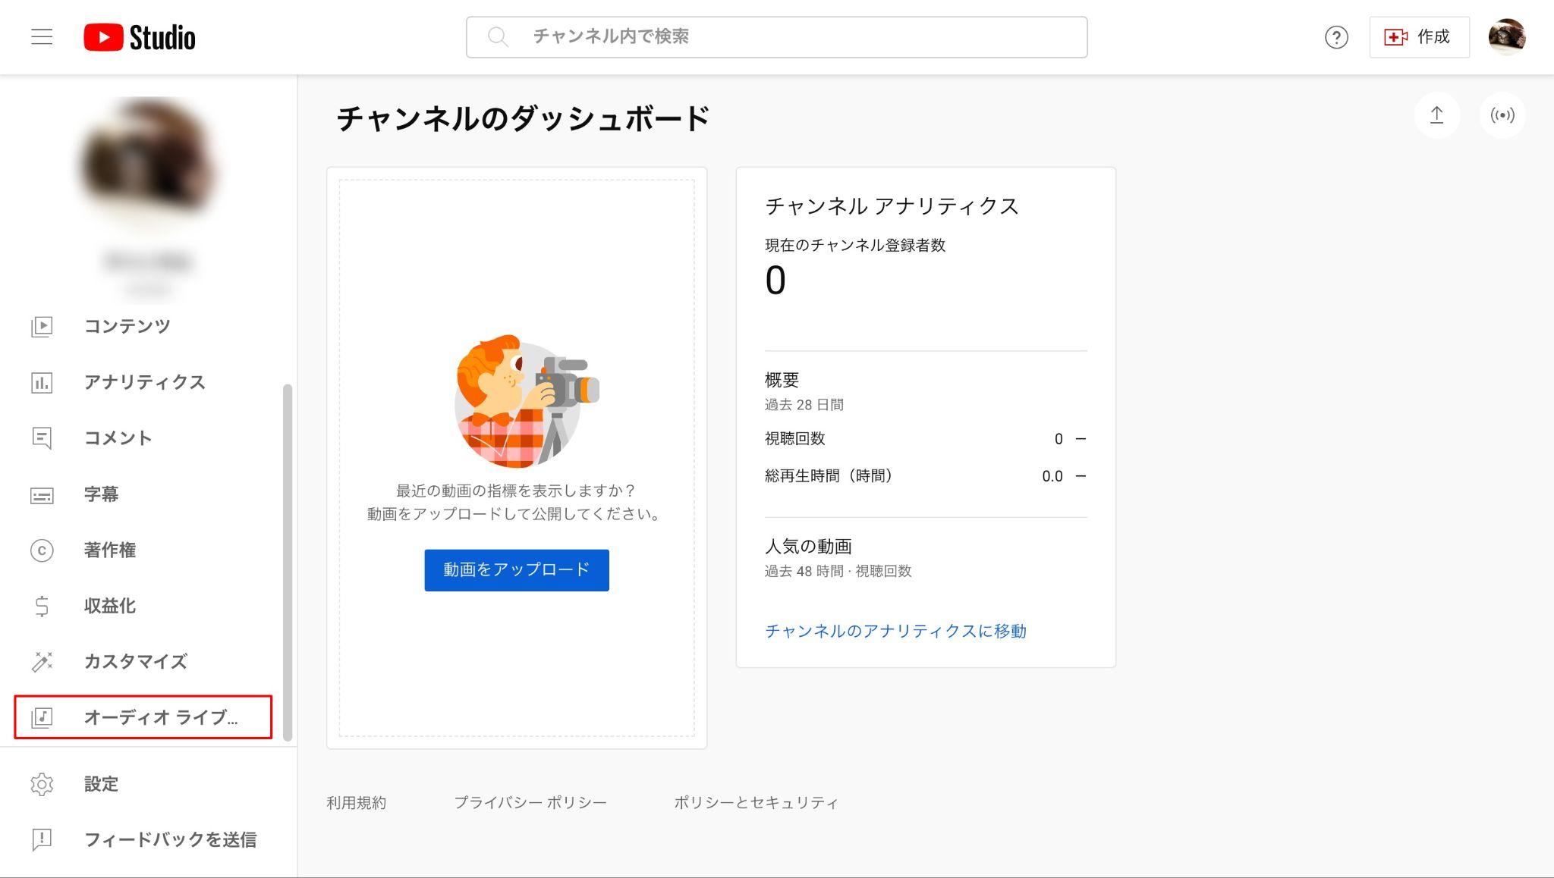Click the チャンネル アナリティクス heading
Viewport: 1554px width, 878px height.
pos(892,206)
